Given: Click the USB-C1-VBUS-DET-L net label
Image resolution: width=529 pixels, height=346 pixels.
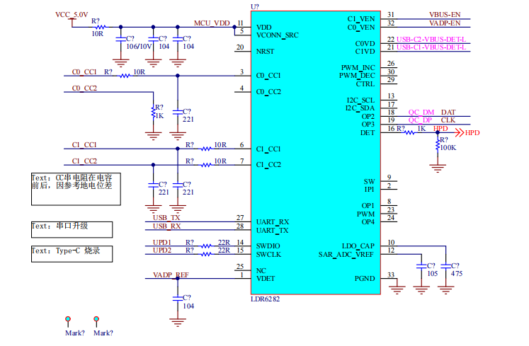Looking at the screenshot, I should click(431, 47).
